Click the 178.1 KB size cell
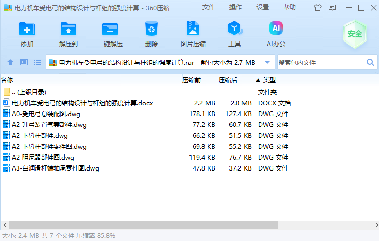The width and height of the screenshot is (379, 241). (202, 114)
